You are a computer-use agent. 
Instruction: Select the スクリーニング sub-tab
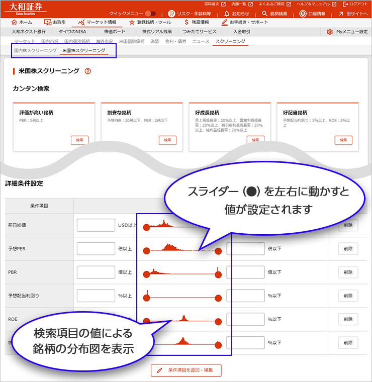pos(230,41)
